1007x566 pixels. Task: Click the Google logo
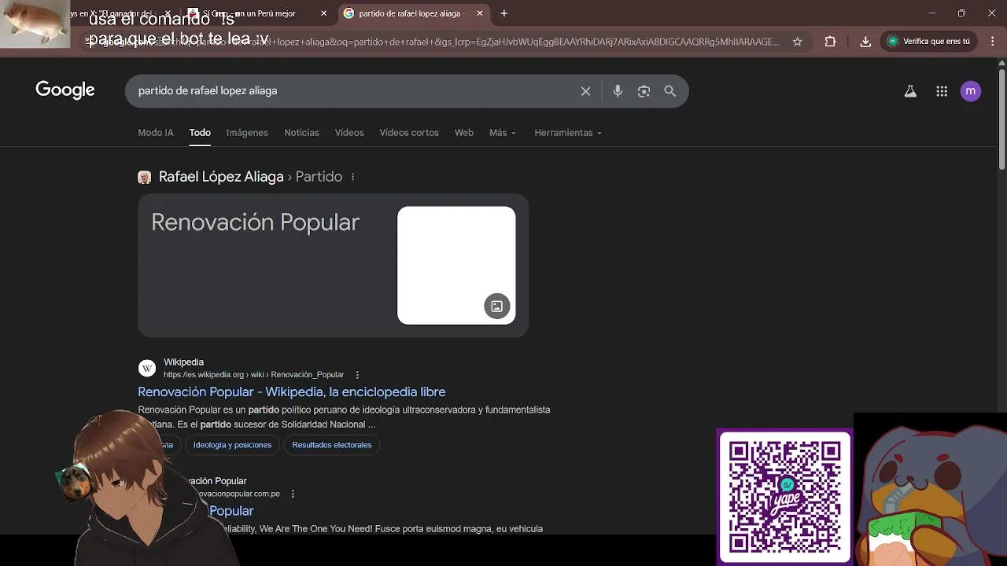(x=65, y=90)
